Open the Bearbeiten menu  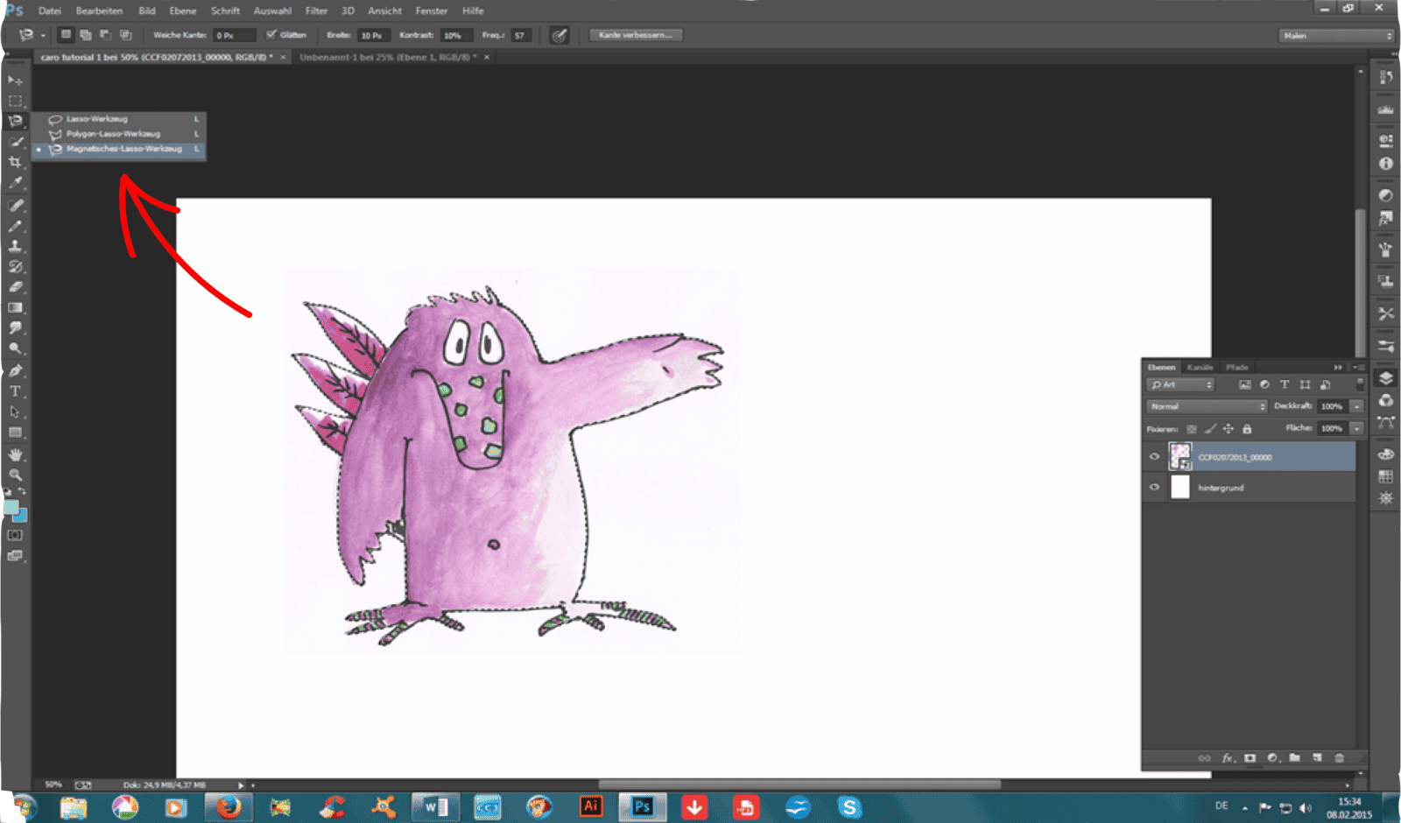[x=99, y=11]
